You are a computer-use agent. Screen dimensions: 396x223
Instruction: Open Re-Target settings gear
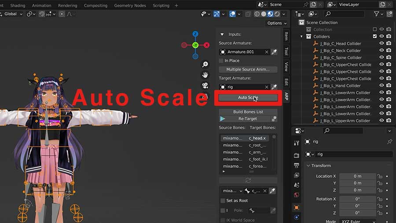(x=274, y=119)
